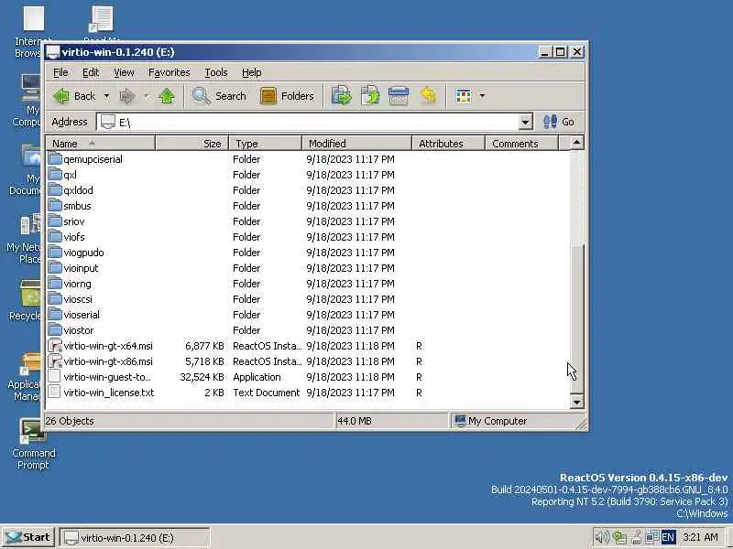Open the Command Prompt desktop icon
This screenshot has height=549, width=733.
pyautogui.click(x=33, y=444)
